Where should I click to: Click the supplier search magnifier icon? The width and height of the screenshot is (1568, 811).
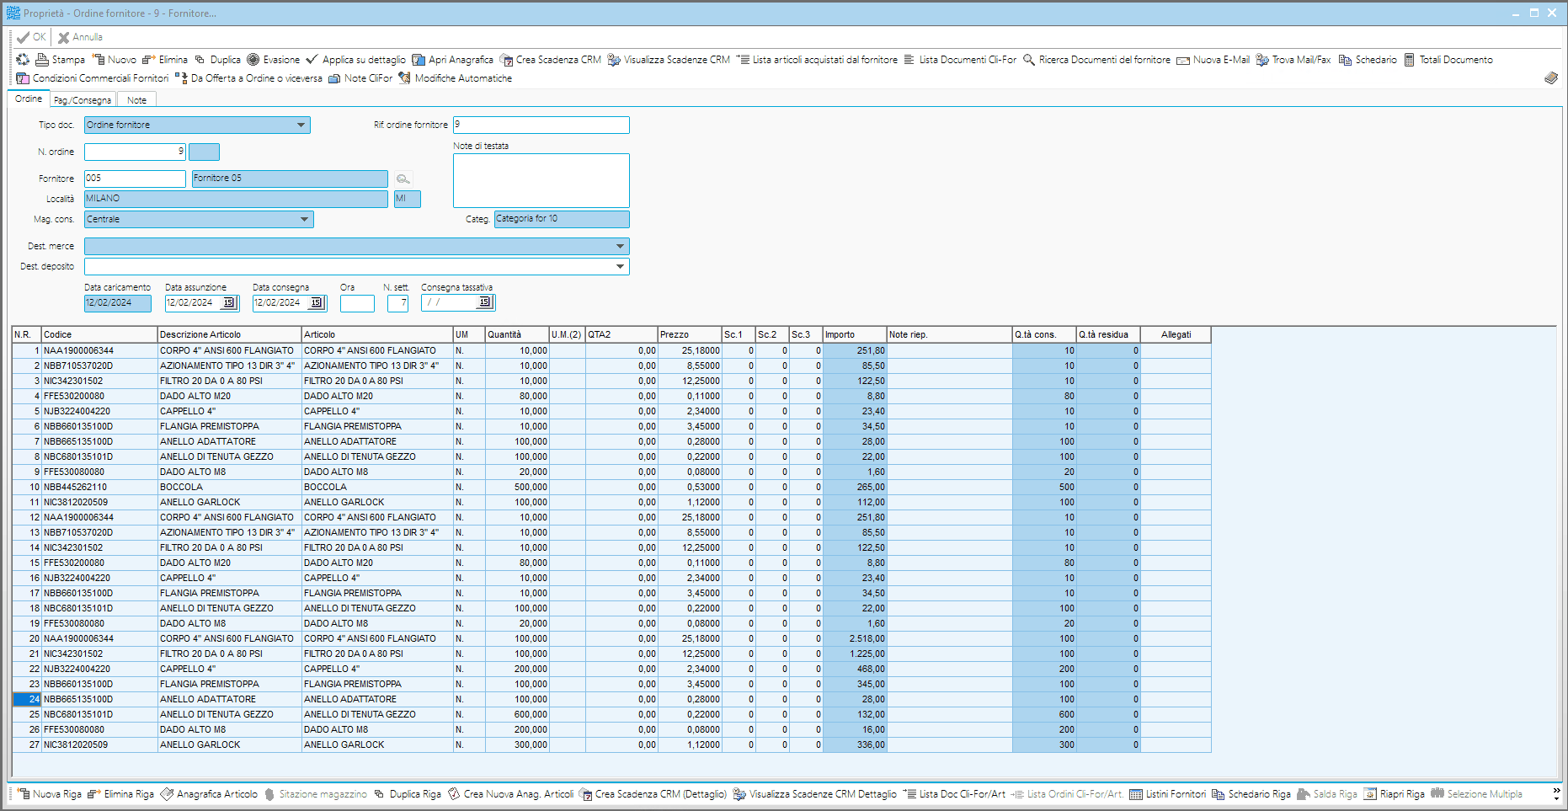point(403,179)
